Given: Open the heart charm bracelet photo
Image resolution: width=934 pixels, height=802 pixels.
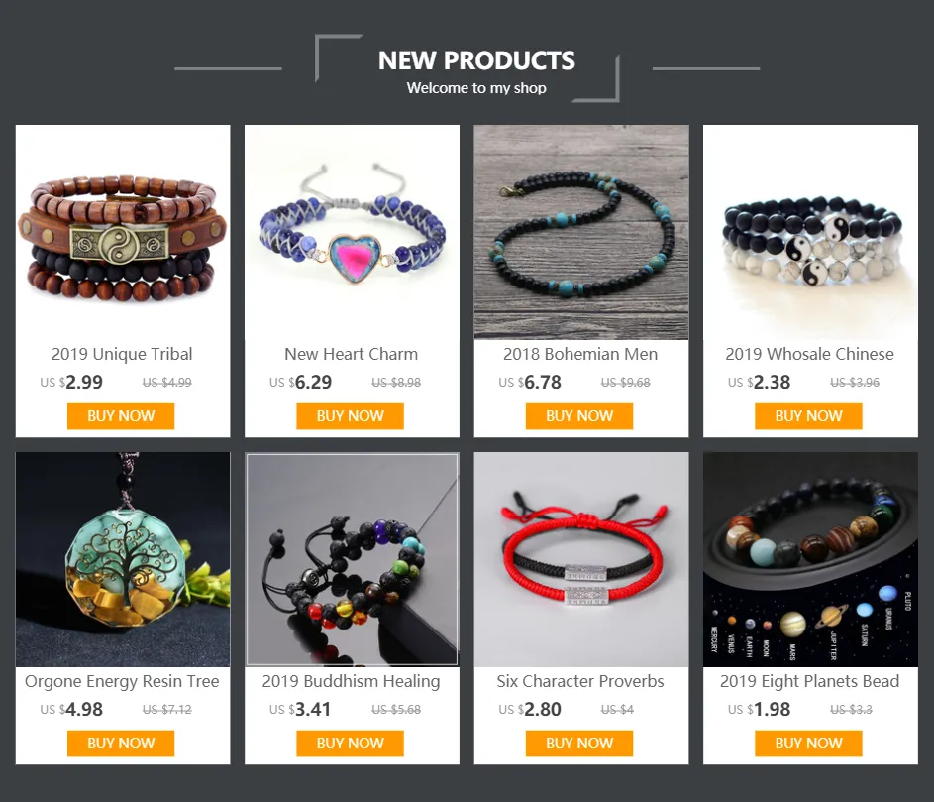Looking at the screenshot, I should point(352,232).
